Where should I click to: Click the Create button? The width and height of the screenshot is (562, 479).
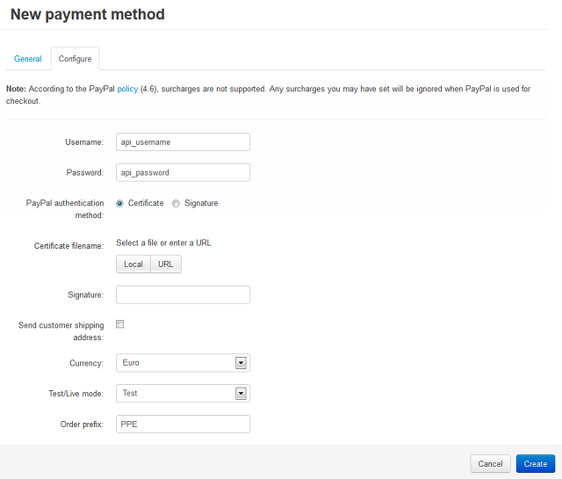(x=536, y=463)
